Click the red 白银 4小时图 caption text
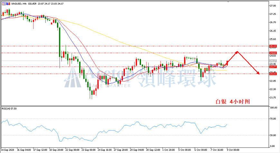The width and height of the screenshot is (280, 153). click(233, 102)
